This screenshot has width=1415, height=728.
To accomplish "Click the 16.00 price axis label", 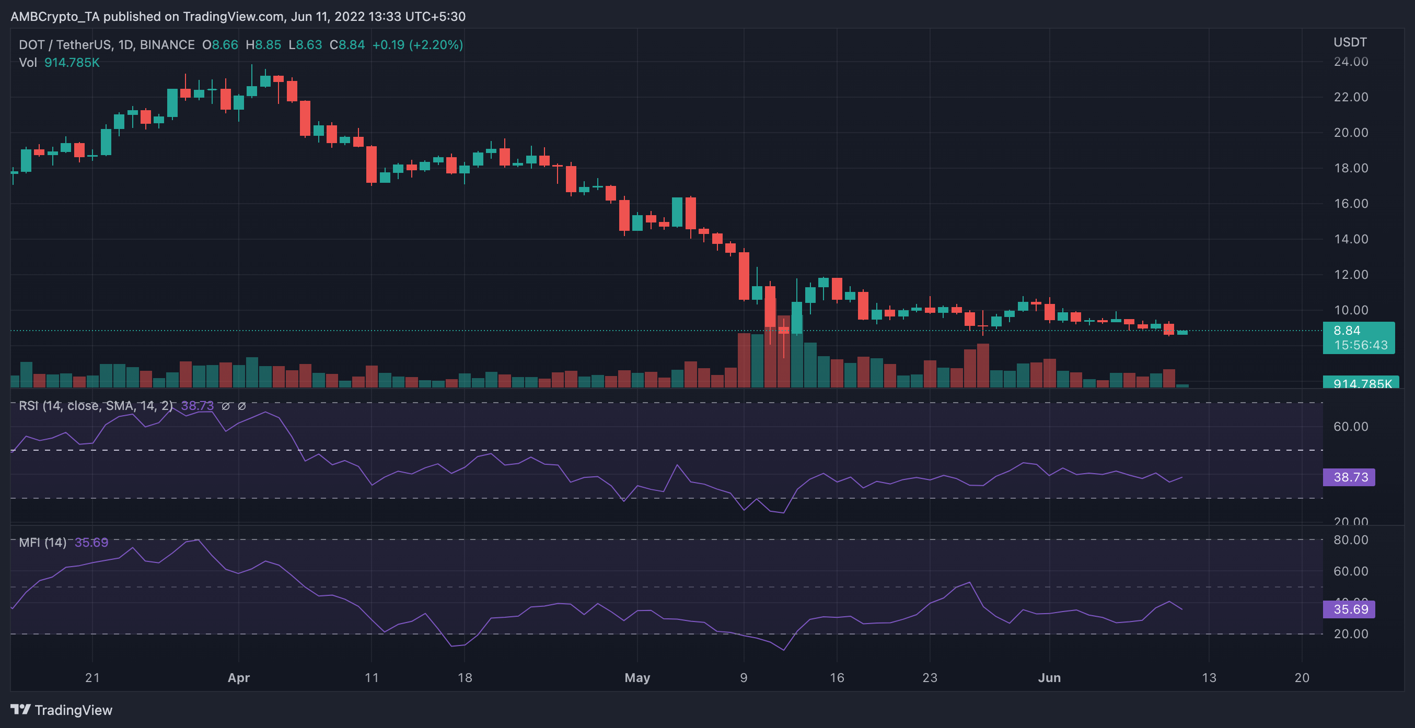I will (x=1351, y=203).
